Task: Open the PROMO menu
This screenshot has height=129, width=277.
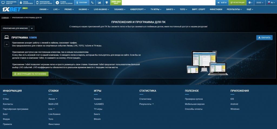Action: point(69,9)
